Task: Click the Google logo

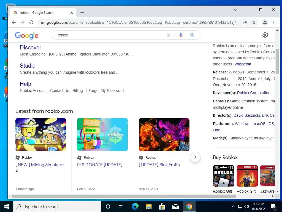Action: (x=27, y=36)
